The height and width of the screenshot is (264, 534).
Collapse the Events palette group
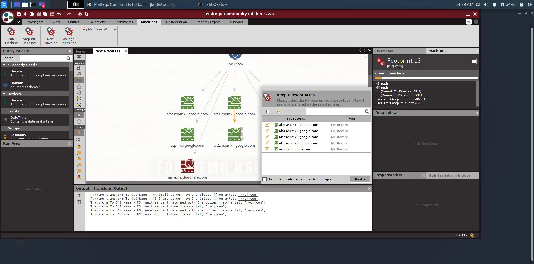pyautogui.click(x=4, y=111)
